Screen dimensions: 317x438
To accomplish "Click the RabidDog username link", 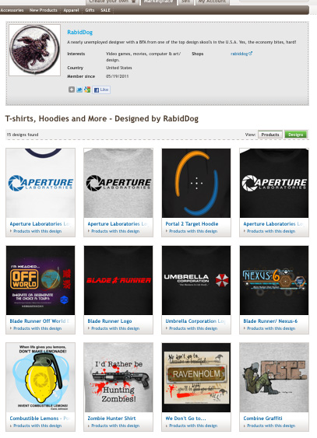I will tap(79, 32).
